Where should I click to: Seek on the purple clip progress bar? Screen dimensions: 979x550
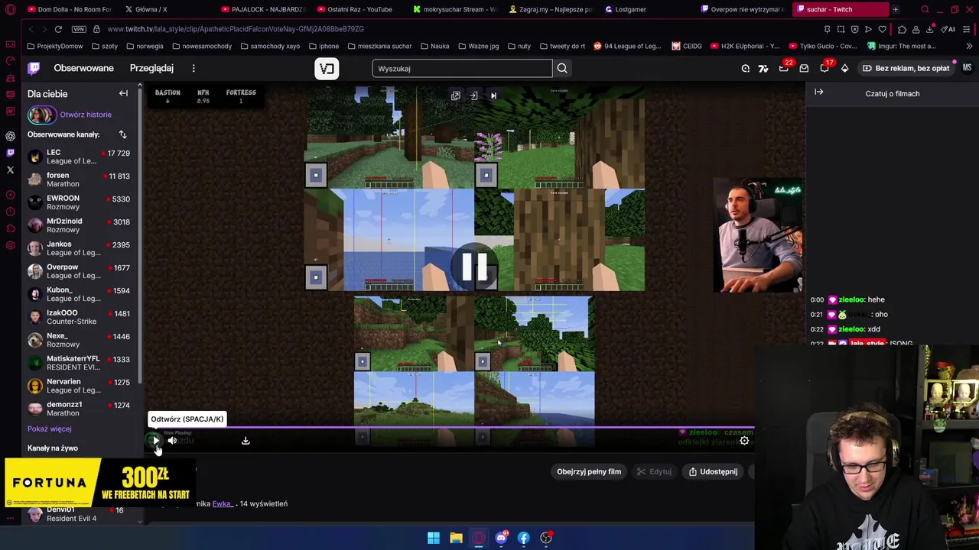tap(451, 429)
